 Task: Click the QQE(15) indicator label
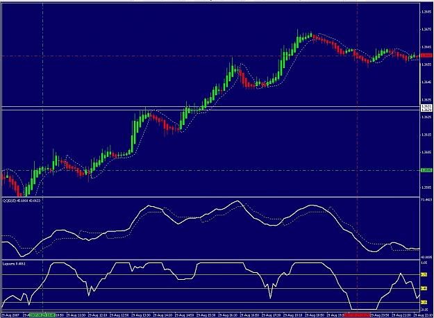pyautogui.click(x=22, y=201)
